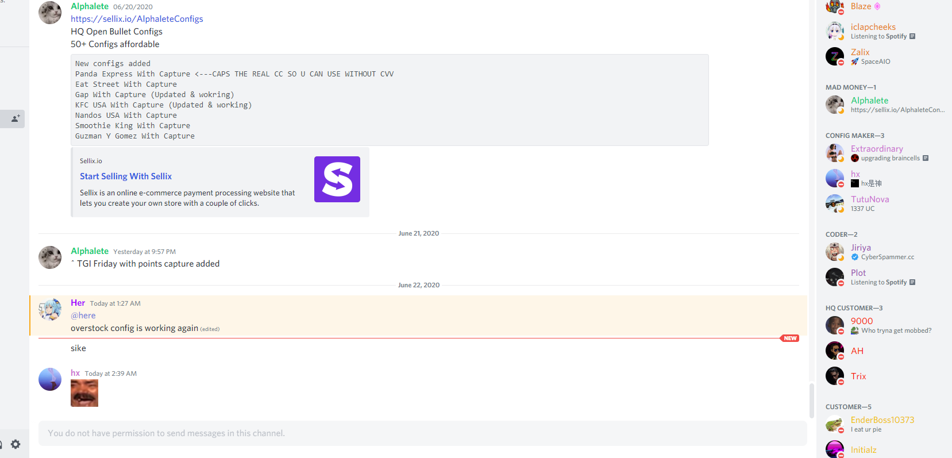Click Her's avatar next to the overstock message

pos(50,309)
